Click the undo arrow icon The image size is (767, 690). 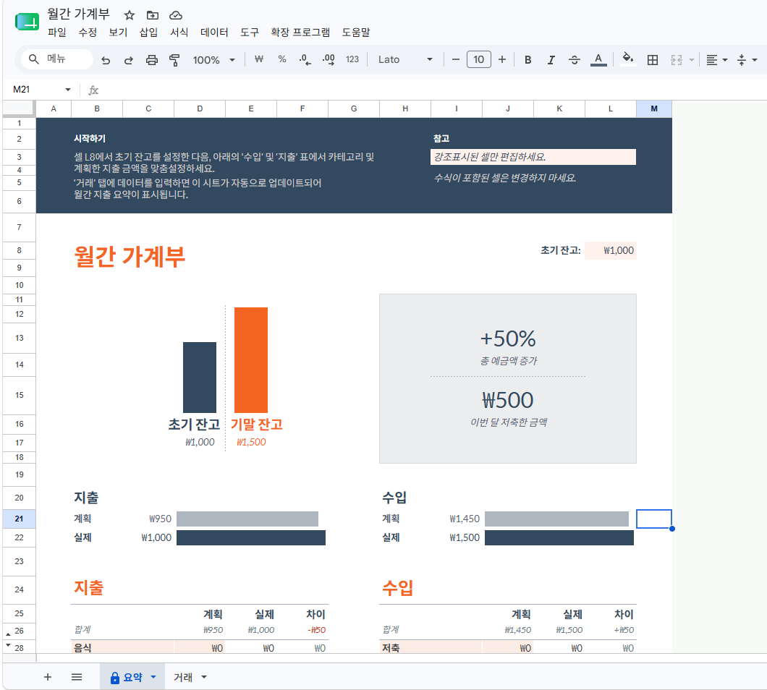[106, 59]
